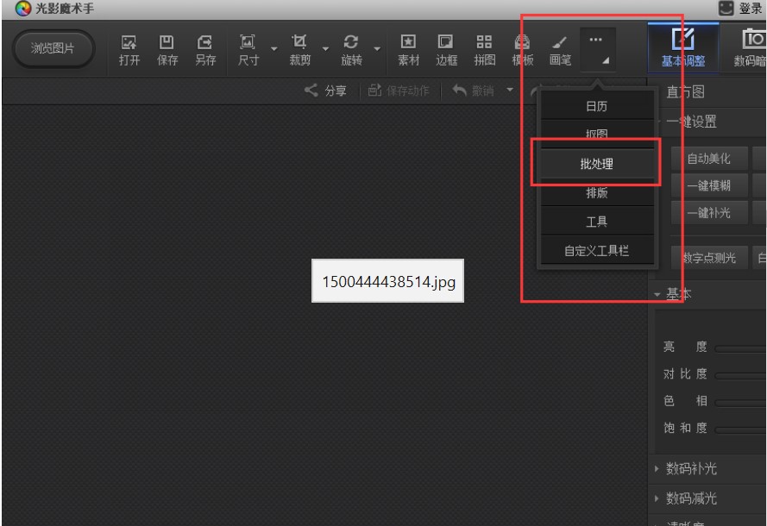Select 排版 from the dropdown menu

(597, 192)
